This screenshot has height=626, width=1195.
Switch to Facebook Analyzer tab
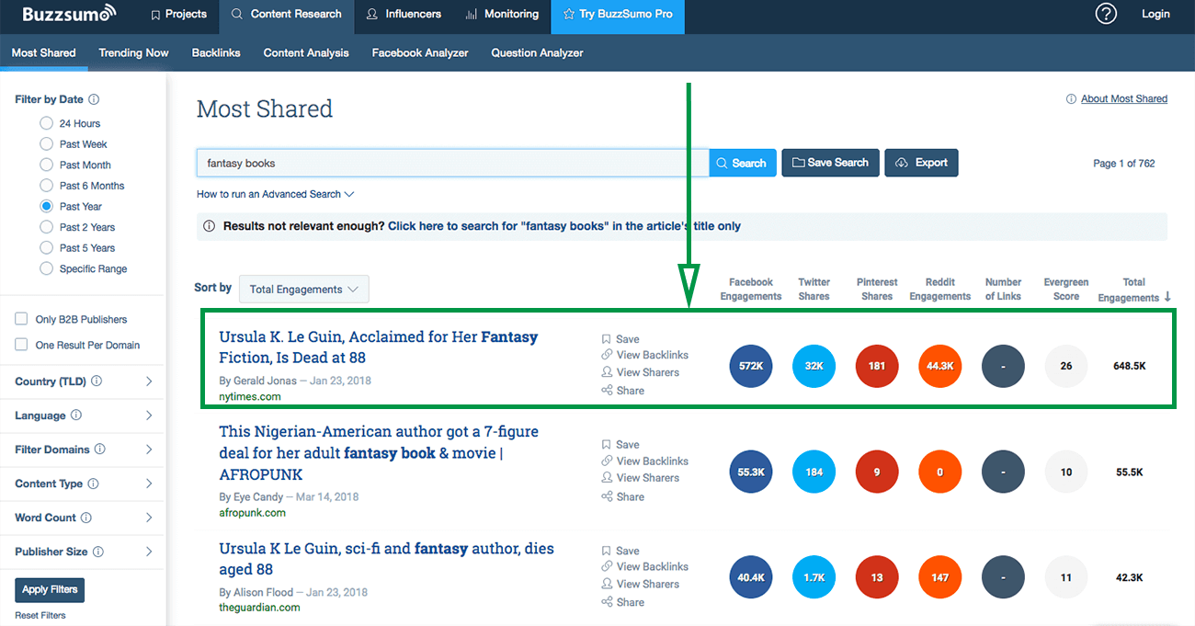(420, 52)
